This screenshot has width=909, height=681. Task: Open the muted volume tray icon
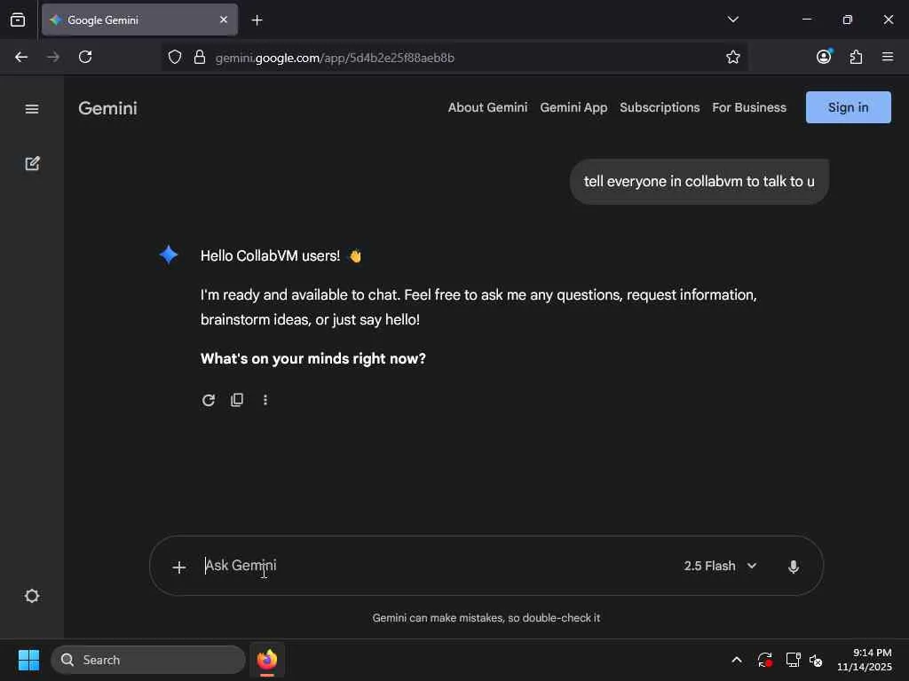click(816, 660)
